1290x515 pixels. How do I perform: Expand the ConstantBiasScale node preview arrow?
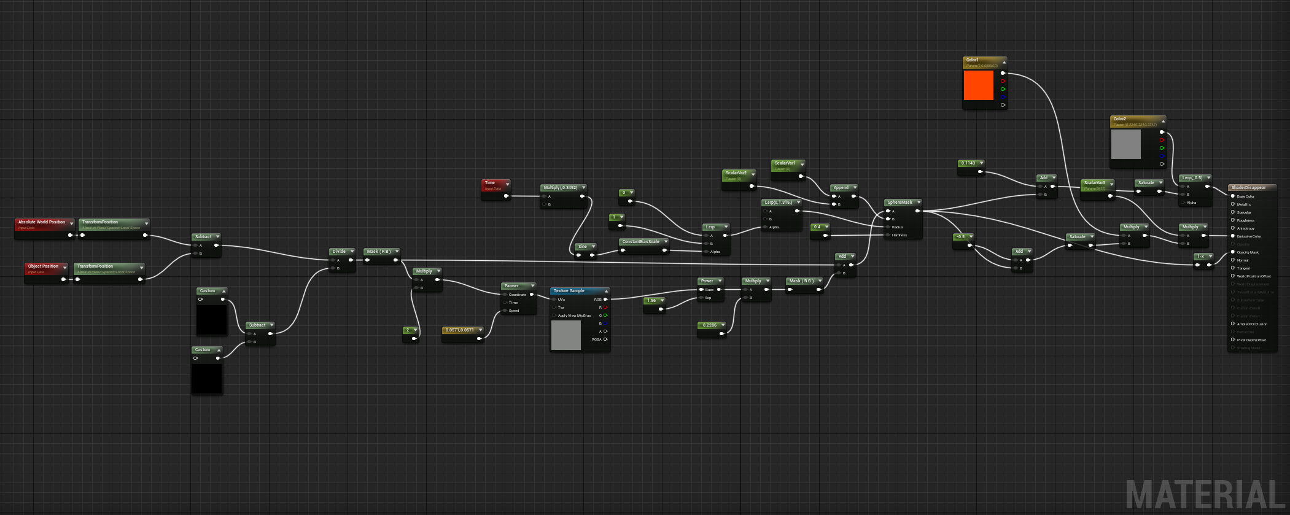[665, 242]
